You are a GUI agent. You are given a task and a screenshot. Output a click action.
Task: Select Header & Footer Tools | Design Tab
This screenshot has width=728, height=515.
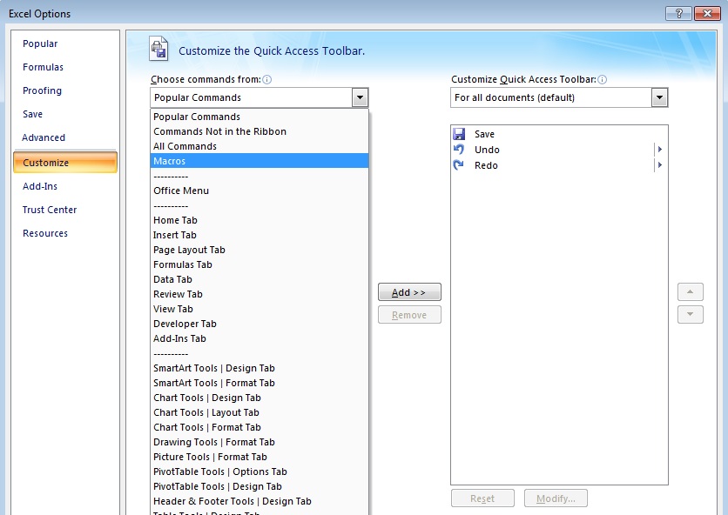point(260,502)
